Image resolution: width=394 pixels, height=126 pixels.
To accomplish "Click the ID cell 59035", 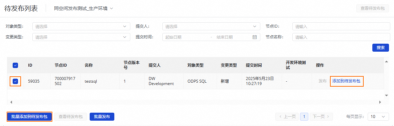I will point(34,81).
